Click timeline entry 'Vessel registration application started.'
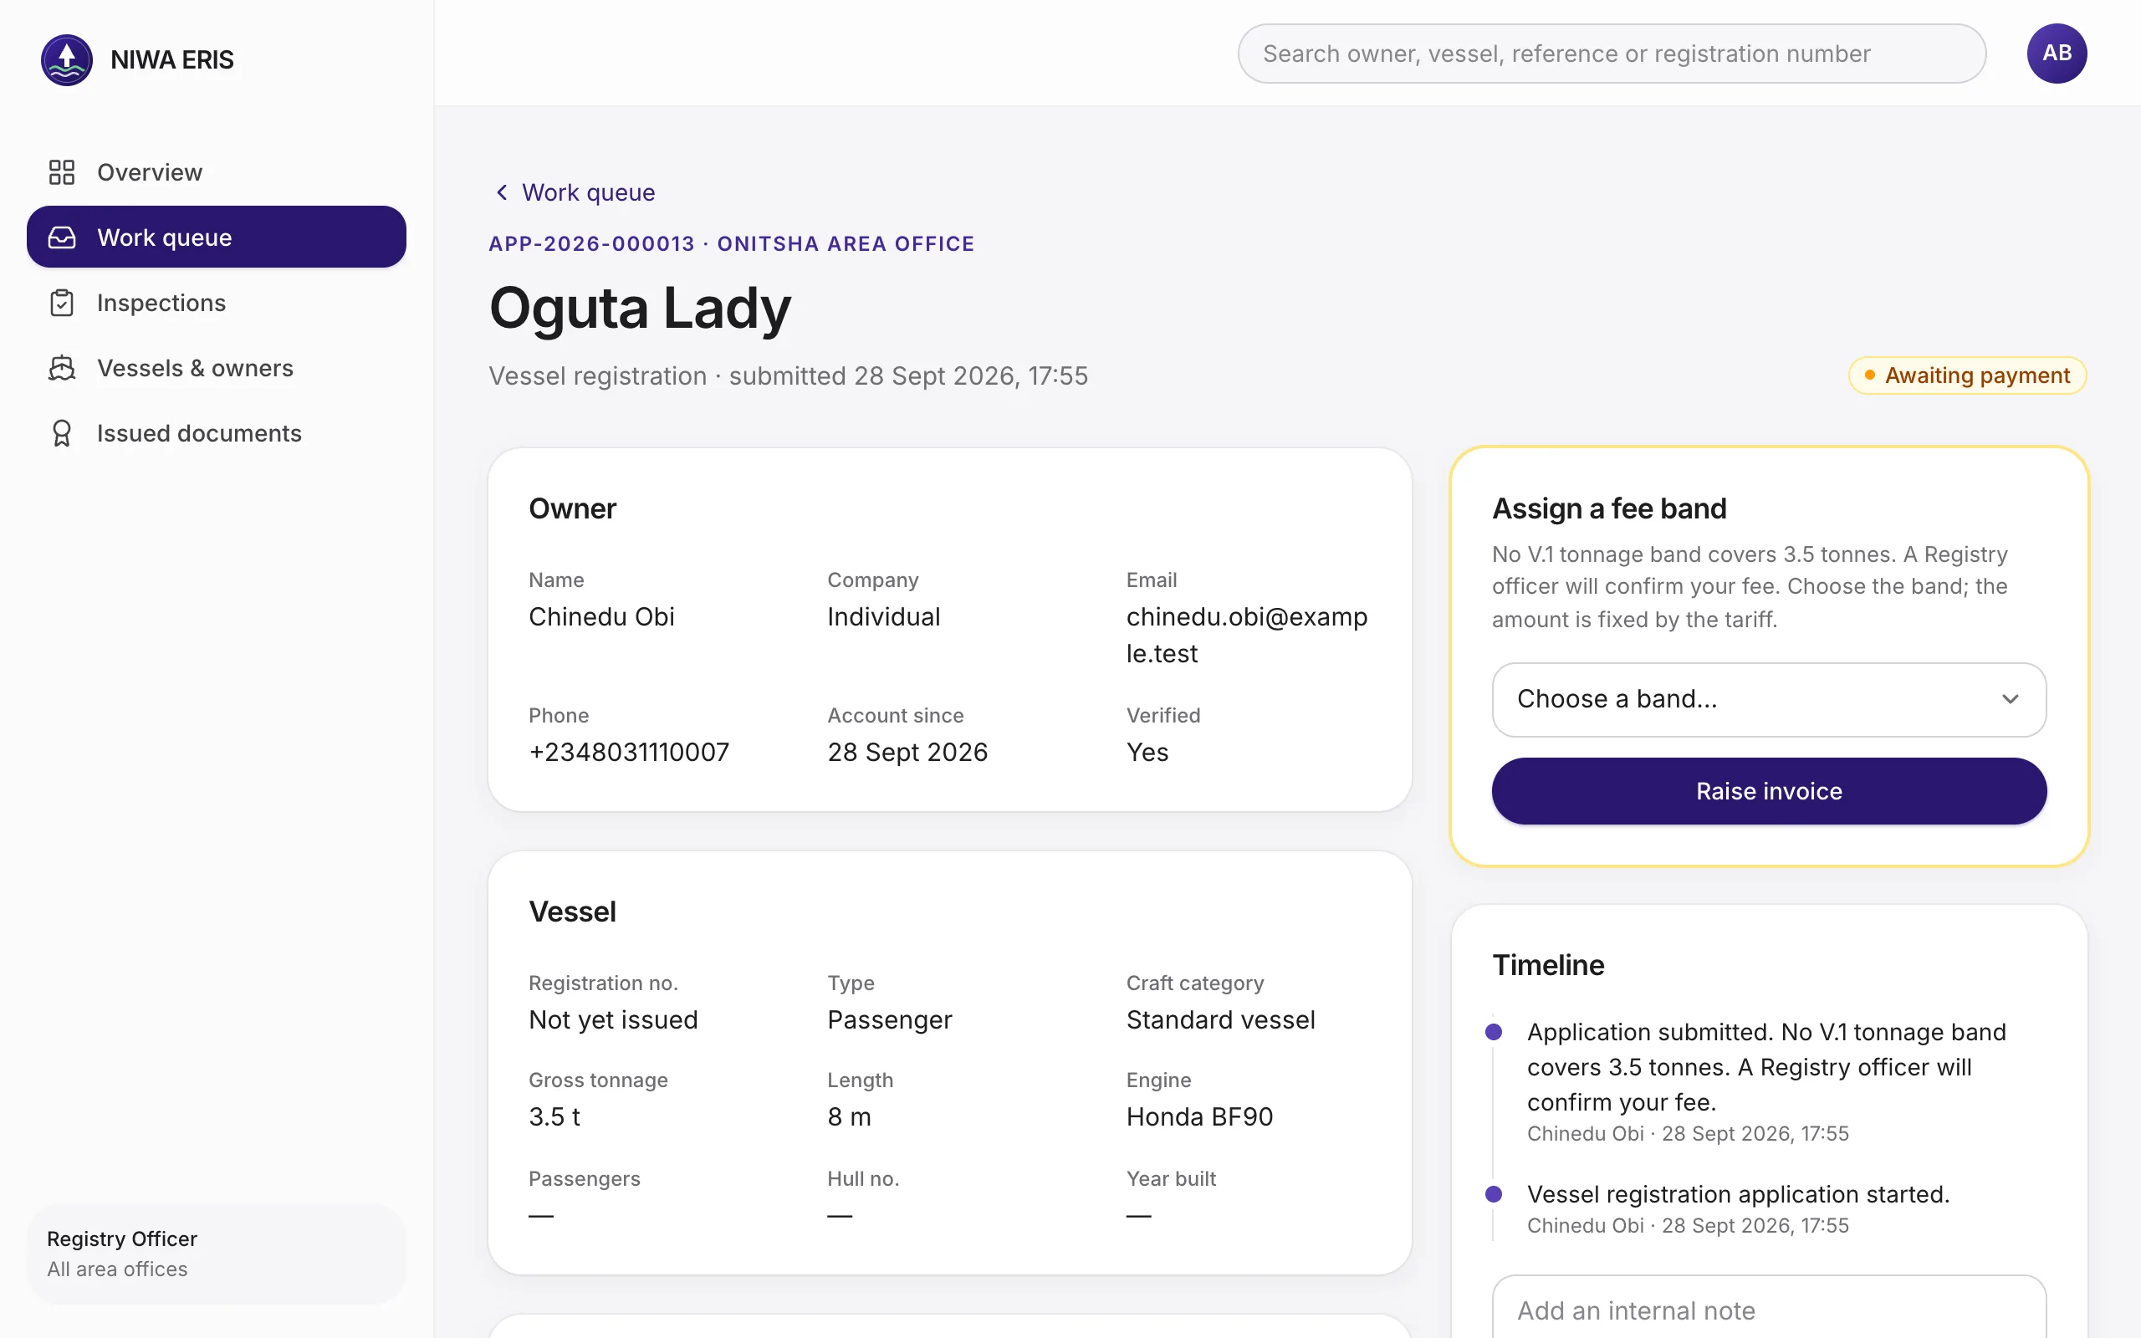This screenshot has height=1338, width=2141. click(1739, 1194)
